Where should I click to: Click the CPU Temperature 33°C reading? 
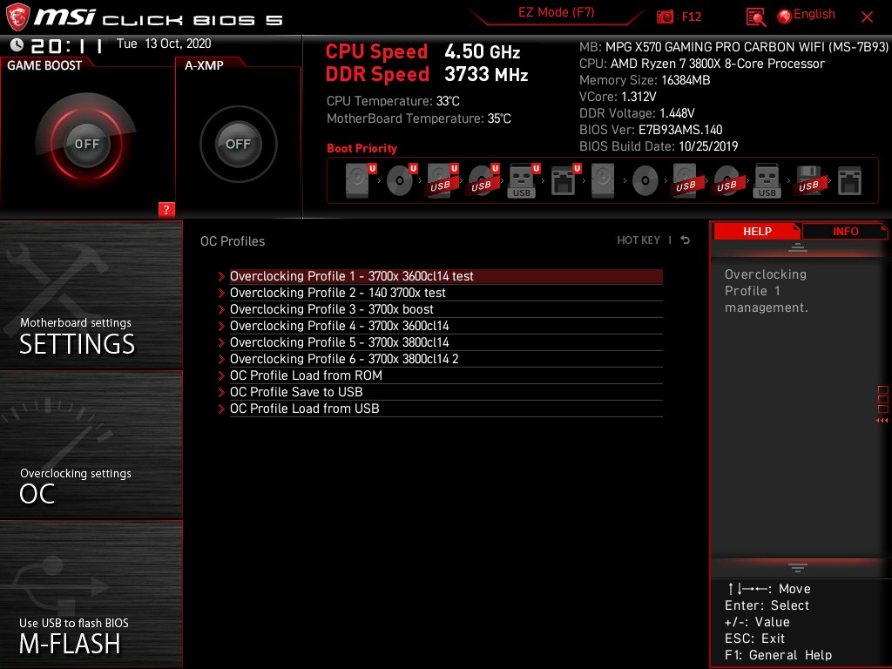393,101
